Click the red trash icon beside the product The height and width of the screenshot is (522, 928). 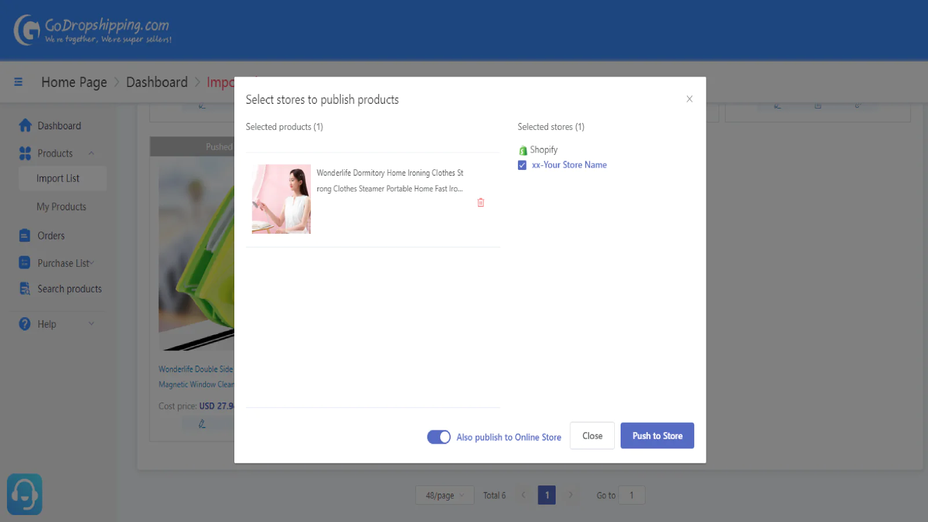[x=480, y=202]
